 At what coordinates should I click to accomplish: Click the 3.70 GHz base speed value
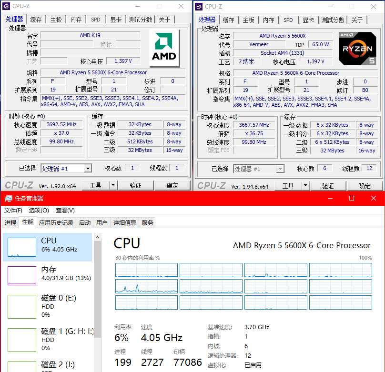257,327
